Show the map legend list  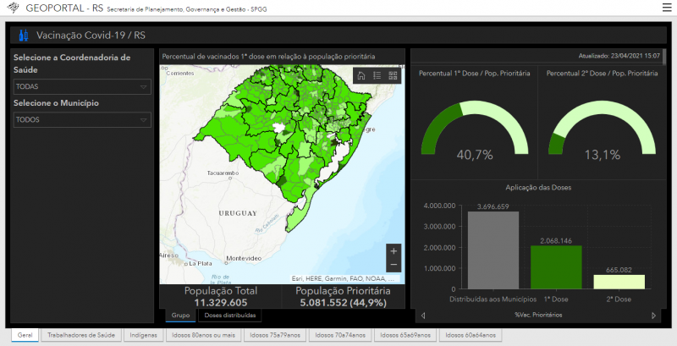(x=377, y=76)
